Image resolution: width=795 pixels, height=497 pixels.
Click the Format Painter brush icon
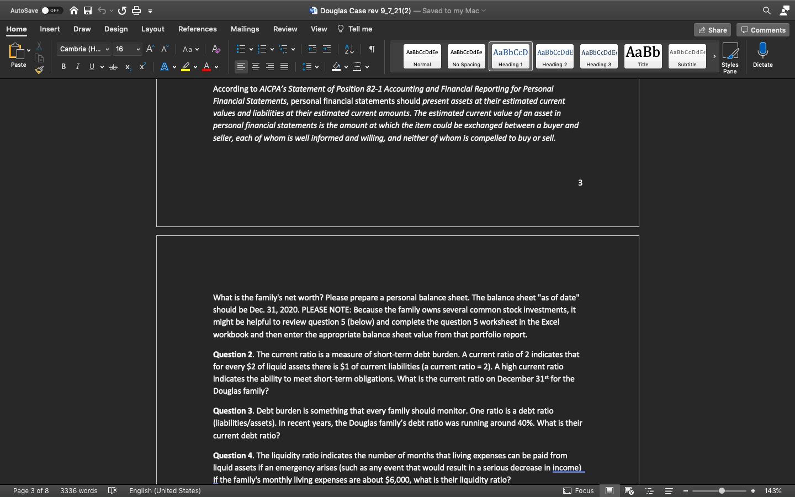39,70
